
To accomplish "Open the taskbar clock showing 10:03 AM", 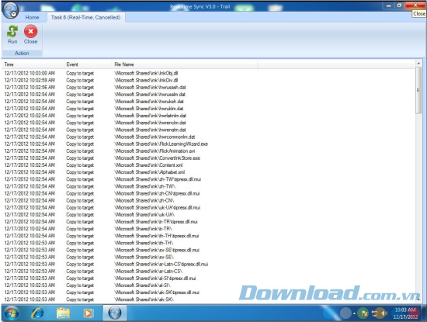I will pyautogui.click(x=405, y=313).
